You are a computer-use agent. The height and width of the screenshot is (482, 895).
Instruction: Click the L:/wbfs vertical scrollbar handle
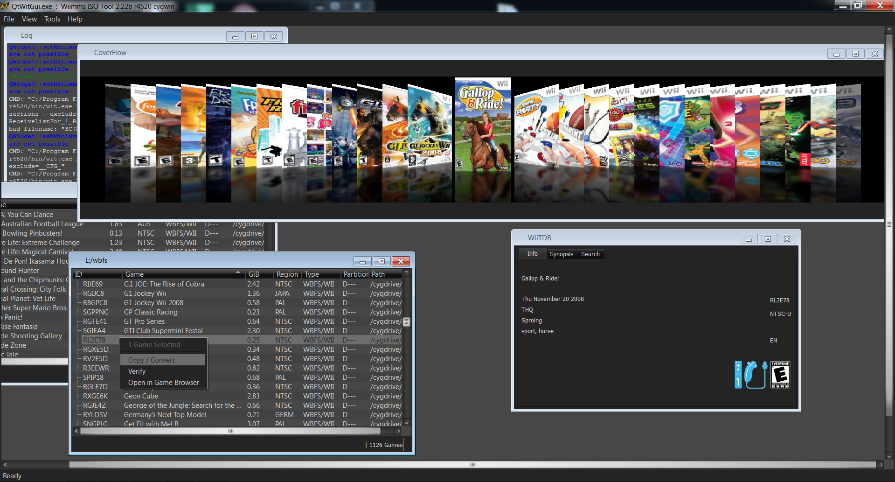coord(407,322)
